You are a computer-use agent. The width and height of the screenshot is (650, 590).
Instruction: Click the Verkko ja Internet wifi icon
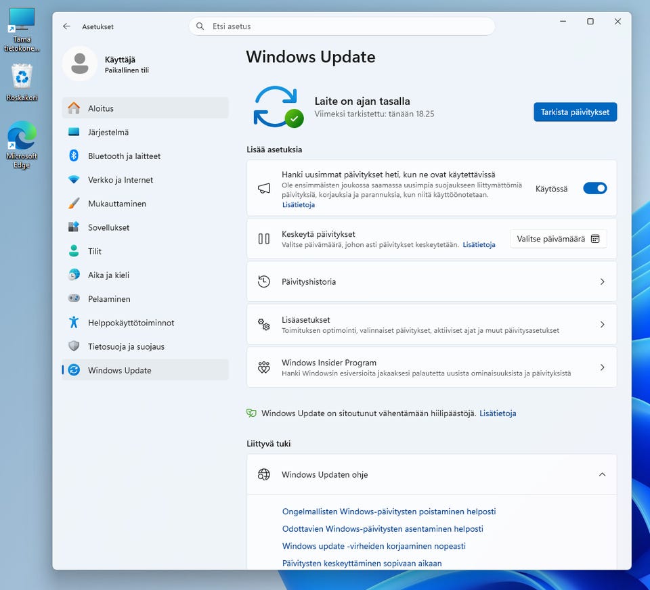74,179
